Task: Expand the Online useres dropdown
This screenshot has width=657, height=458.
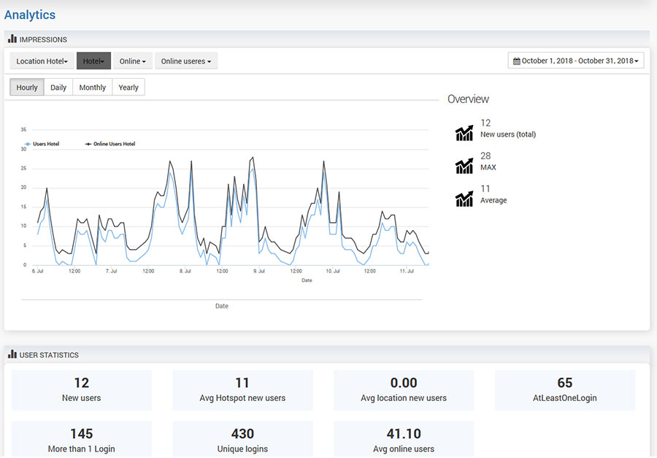Action: (x=185, y=61)
